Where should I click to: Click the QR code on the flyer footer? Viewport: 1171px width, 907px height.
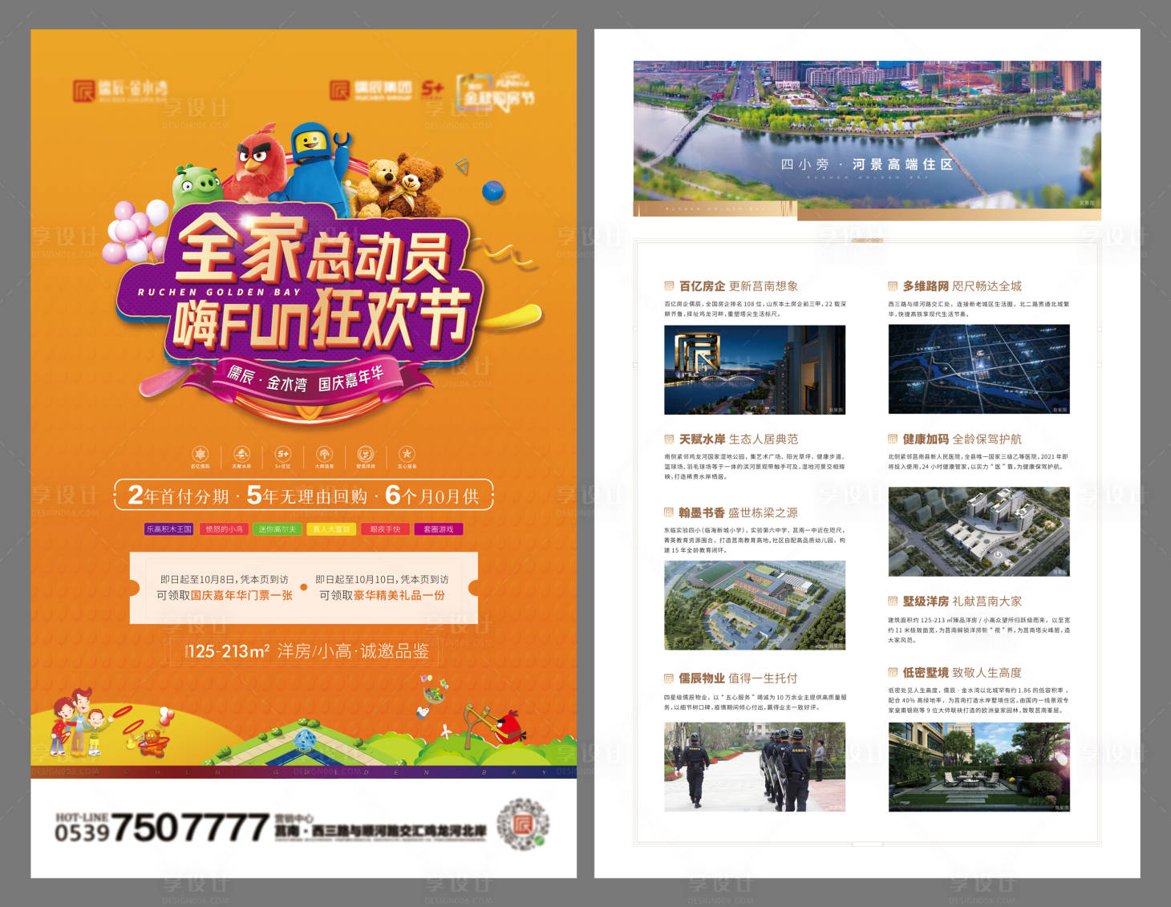point(523,824)
